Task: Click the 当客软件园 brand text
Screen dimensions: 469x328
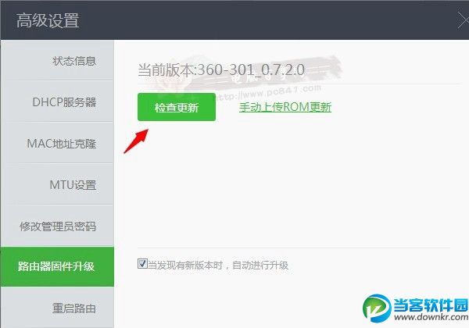Action: (x=431, y=305)
